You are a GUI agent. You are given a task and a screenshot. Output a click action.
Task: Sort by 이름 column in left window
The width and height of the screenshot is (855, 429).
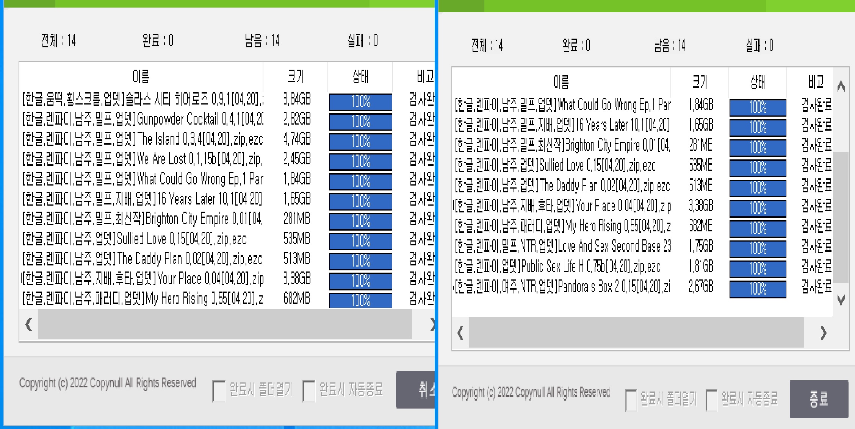(141, 77)
